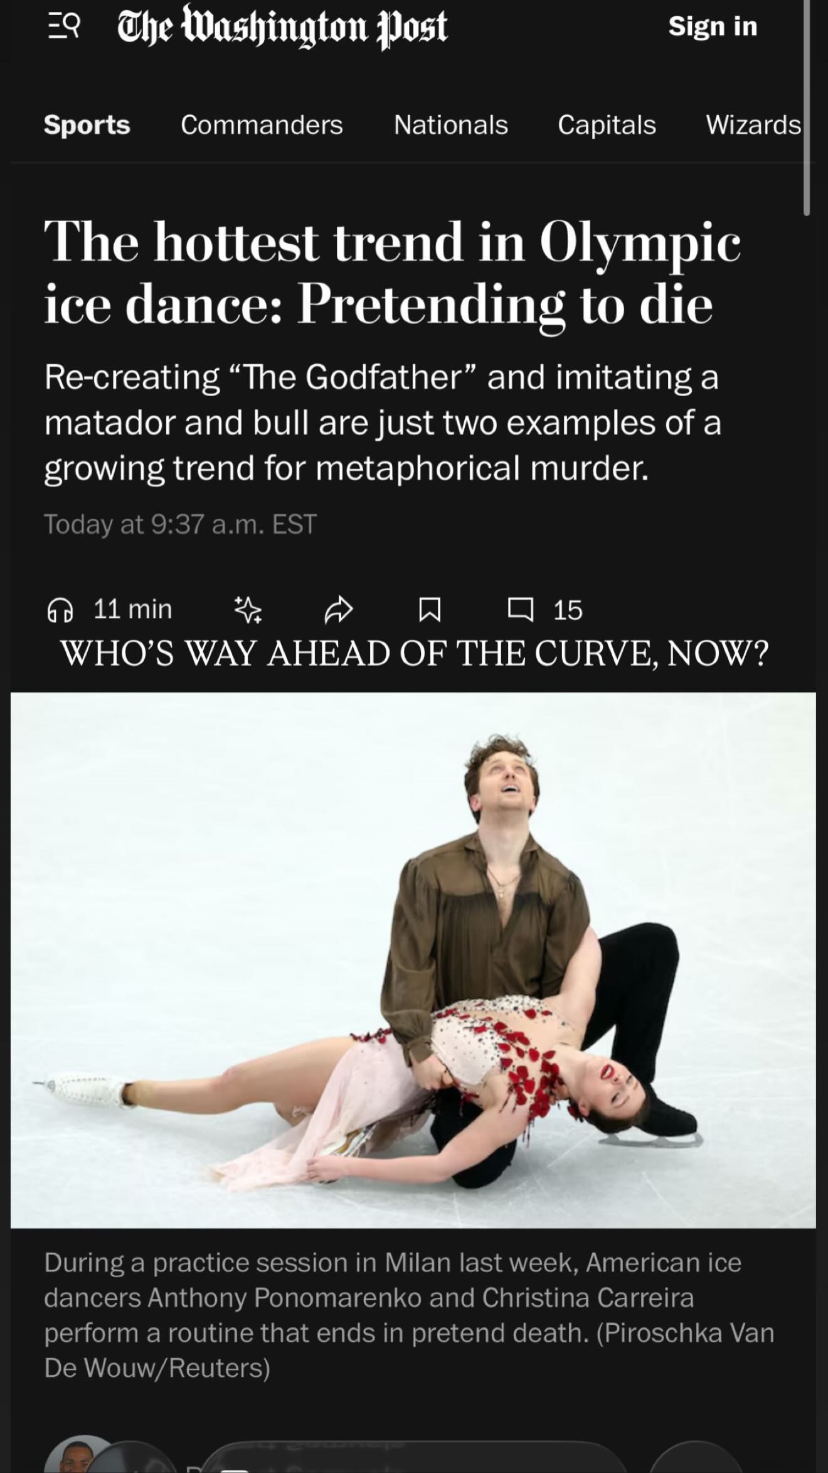Tap the photo caption about Milan practice
This screenshot has height=1473, width=828.
tap(409, 1315)
